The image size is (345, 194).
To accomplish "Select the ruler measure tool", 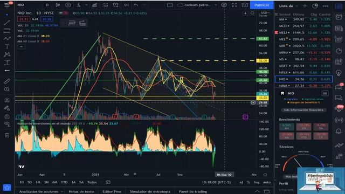I will pyautogui.click(x=7, y=81).
